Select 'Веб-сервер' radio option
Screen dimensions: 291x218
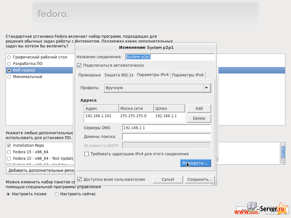tap(9, 70)
